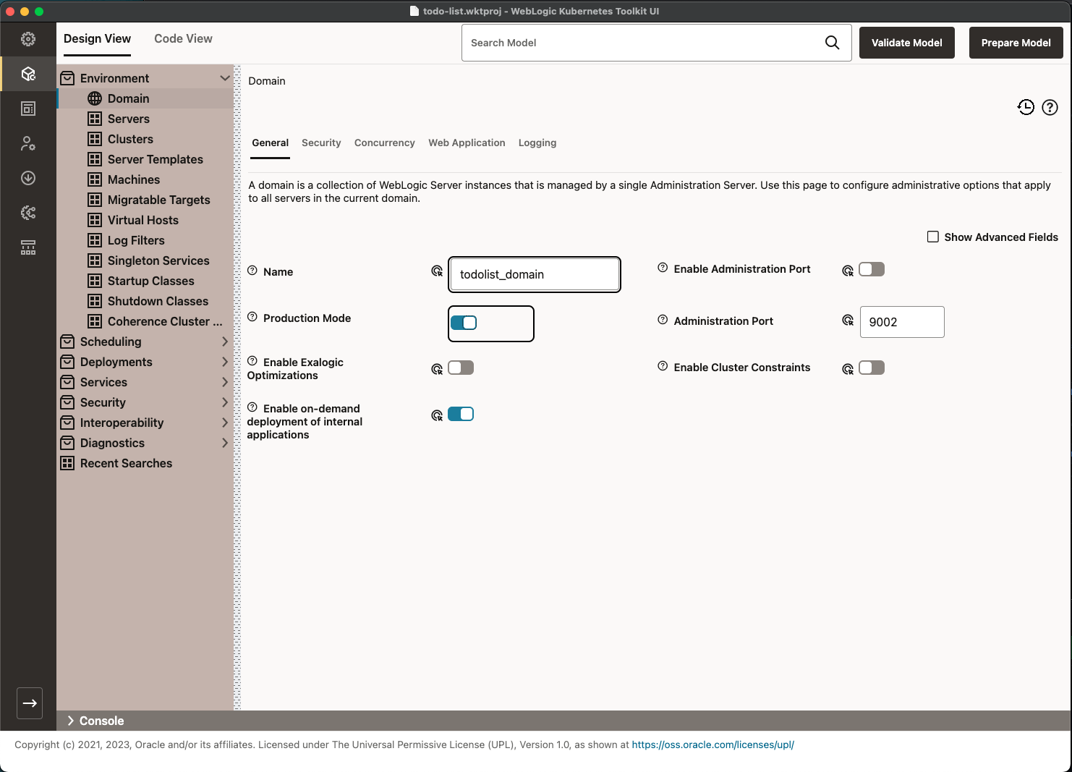Switch to the Code View tab

[x=183, y=39]
